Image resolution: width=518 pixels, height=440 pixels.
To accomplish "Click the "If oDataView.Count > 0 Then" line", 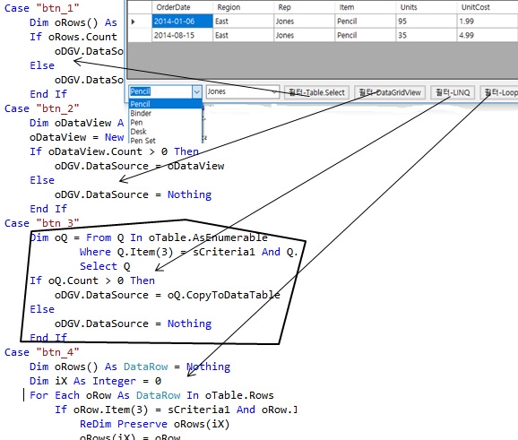I will (115, 151).
